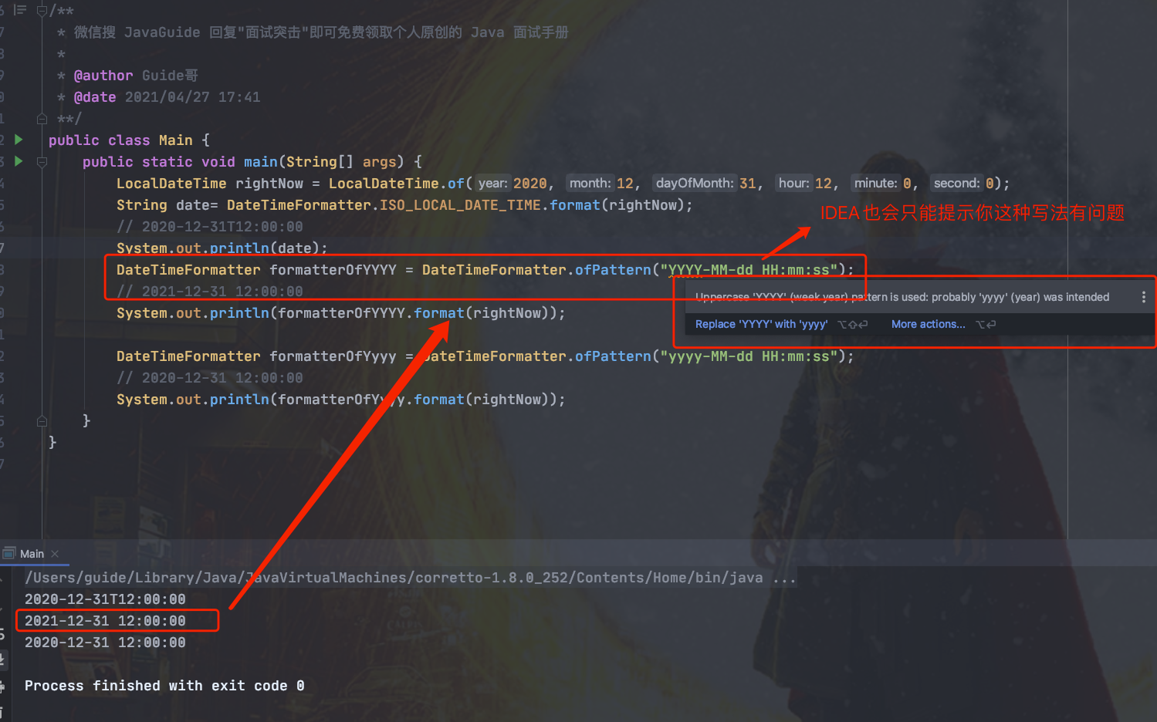This screenshot has width=1157, height=722.
Task: Click the ISO_LOCAL_DATE_TIME constant
Action: tap(460, 205)
